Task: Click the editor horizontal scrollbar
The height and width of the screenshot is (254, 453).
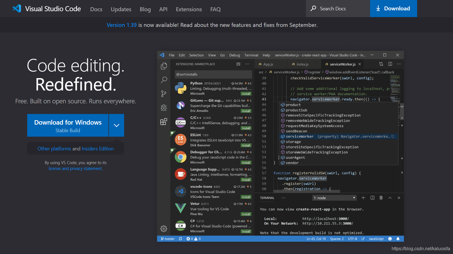Action: point(306,191)
